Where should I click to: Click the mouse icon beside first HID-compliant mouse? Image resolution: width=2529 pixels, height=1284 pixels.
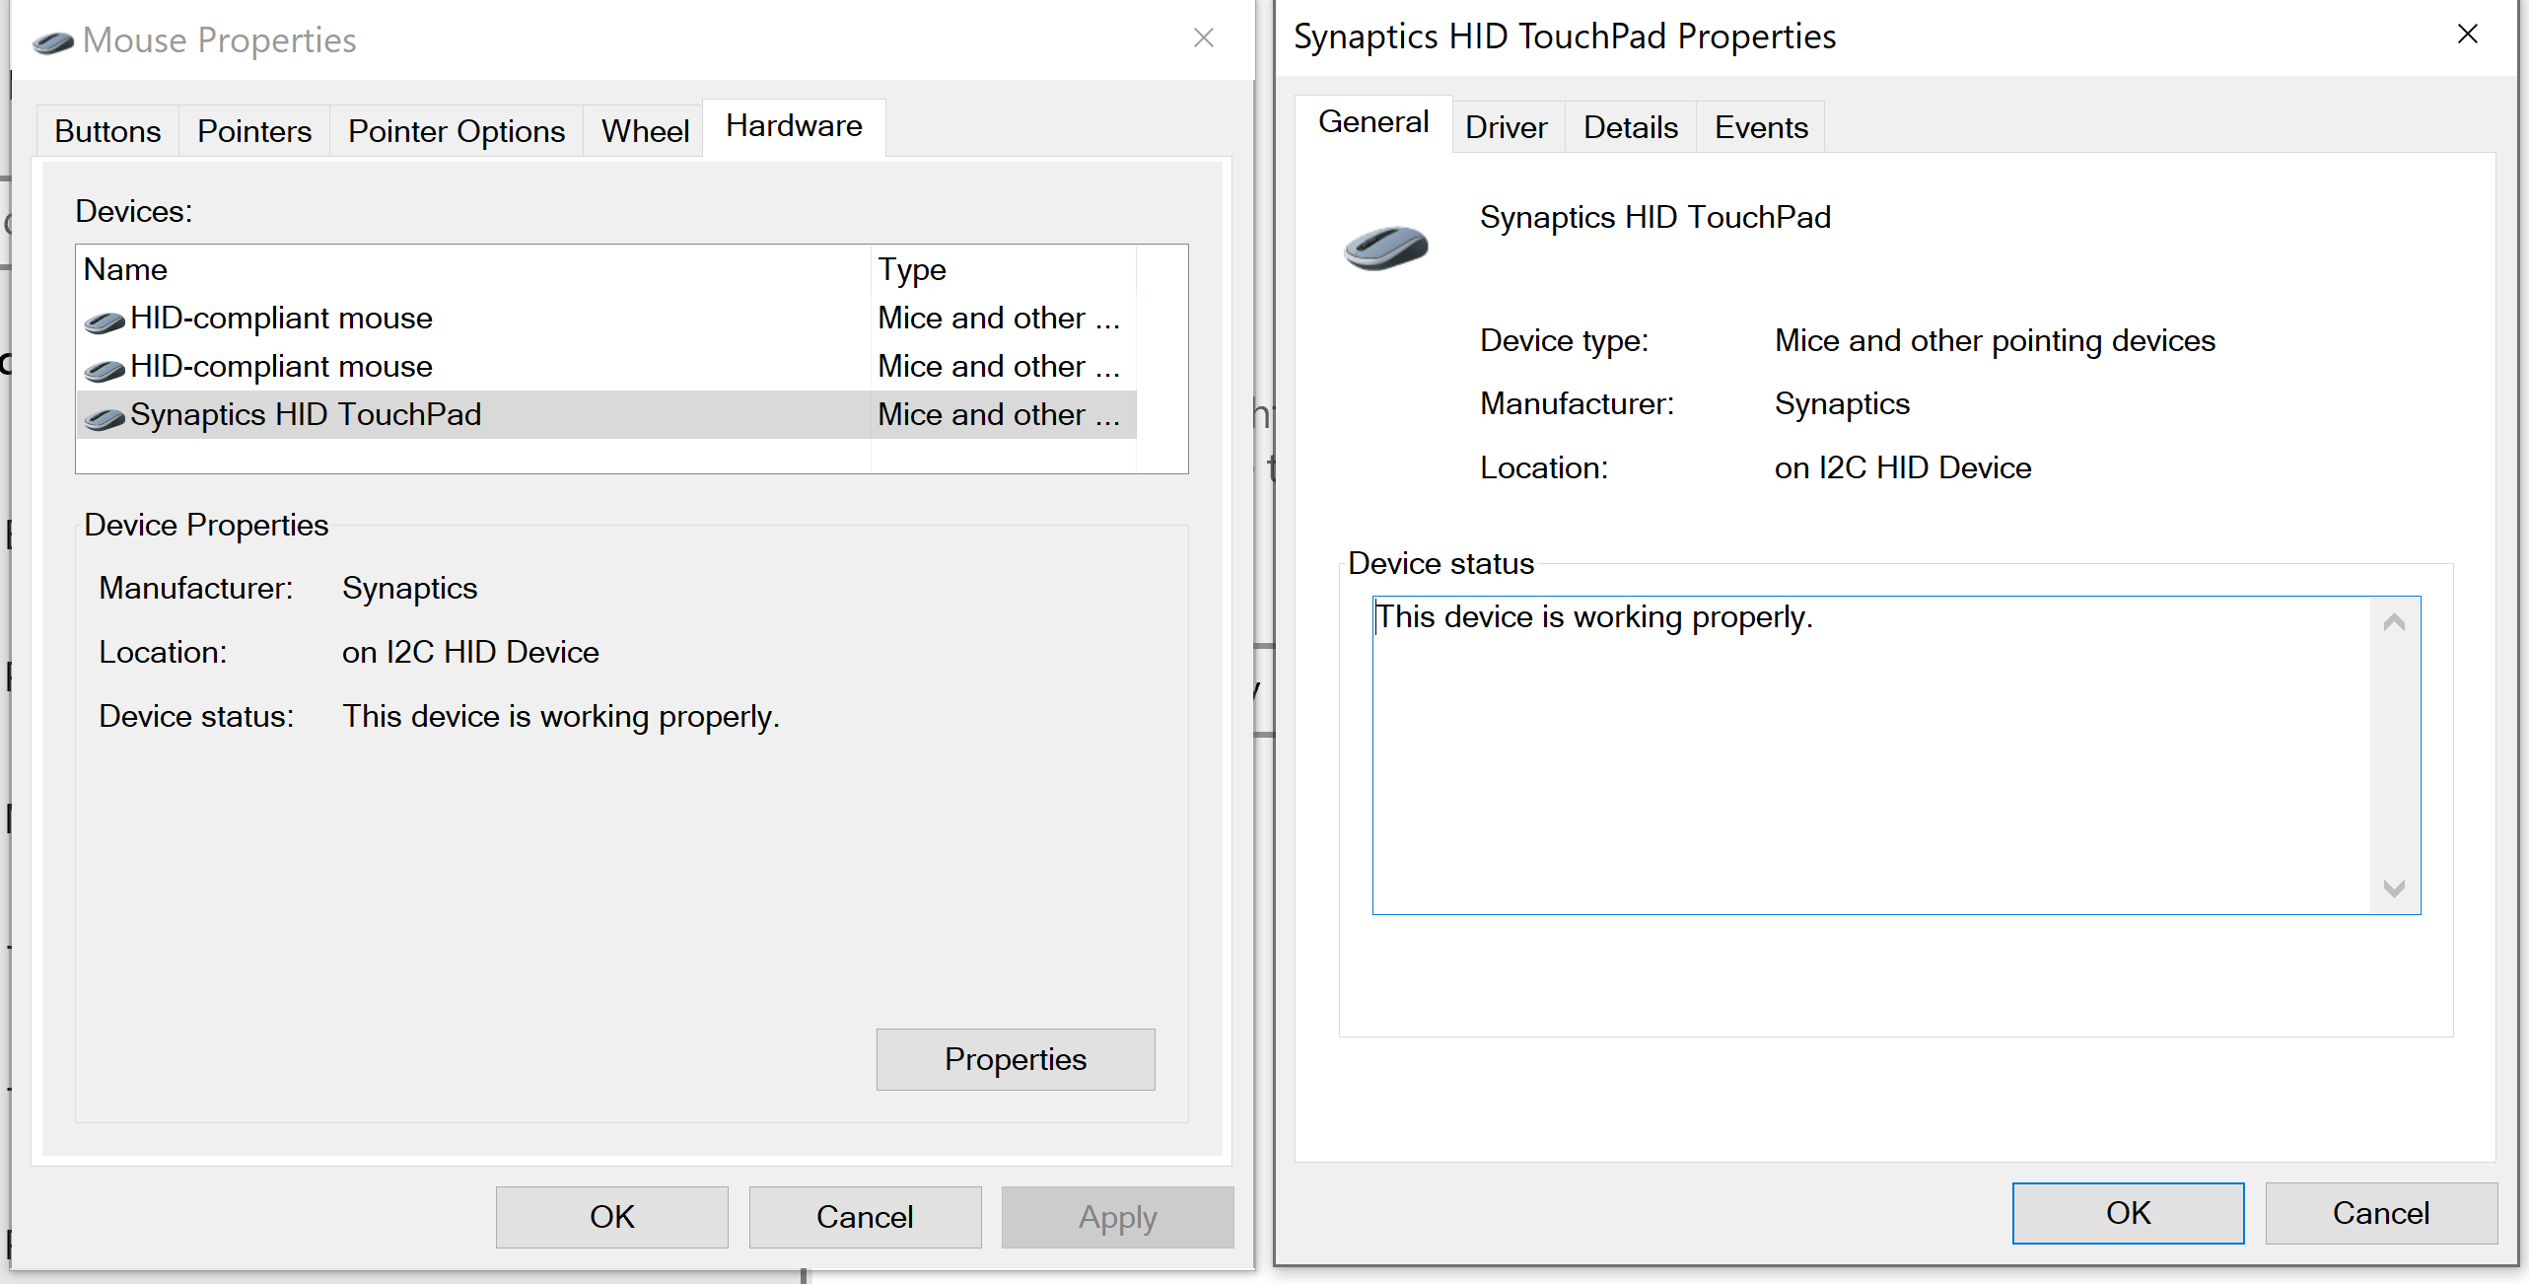pyautogui.click(x=104, y=318)
